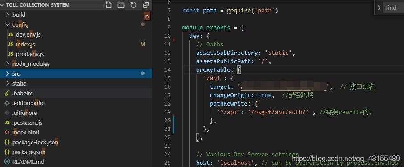Collapse the TOLL-COLLECTION-SYSTEM root section
The image size is (404, 167).
pos(36,5)
